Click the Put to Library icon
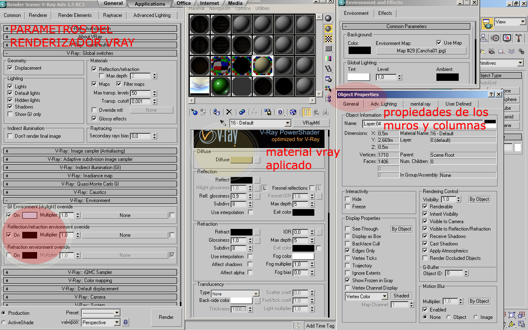528x330 pixels. 268,112
